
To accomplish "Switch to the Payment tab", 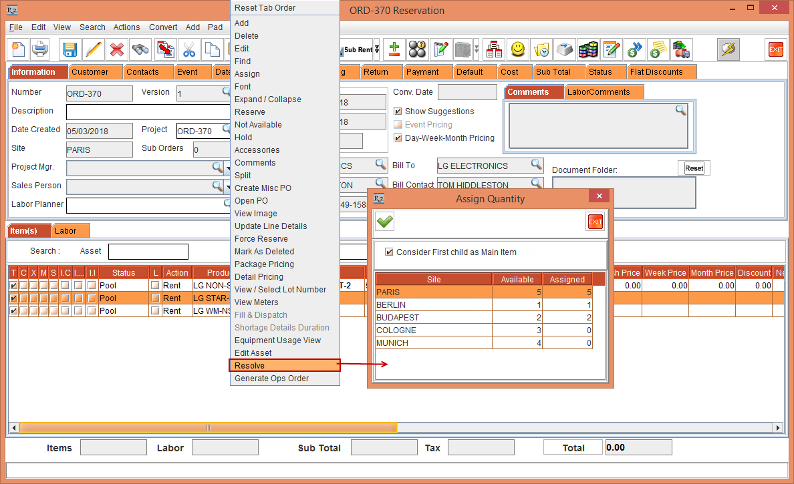I will (x=422, y=72).
